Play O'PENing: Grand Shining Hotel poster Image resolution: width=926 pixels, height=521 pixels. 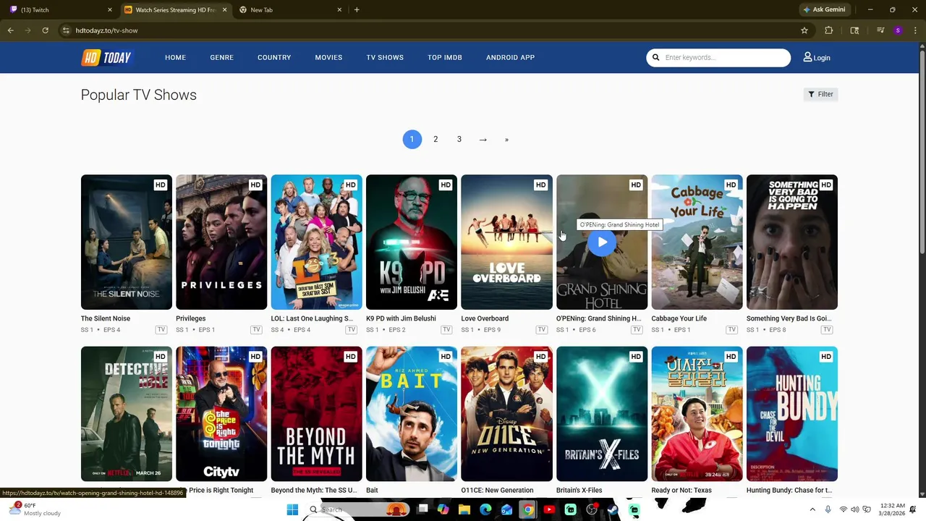[602, 242]
